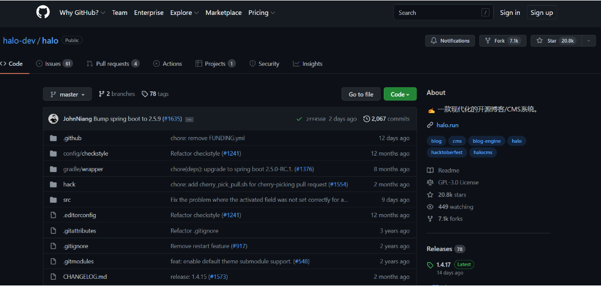
Task: Open the master branch selector dropdown
Action: (67, 94)
